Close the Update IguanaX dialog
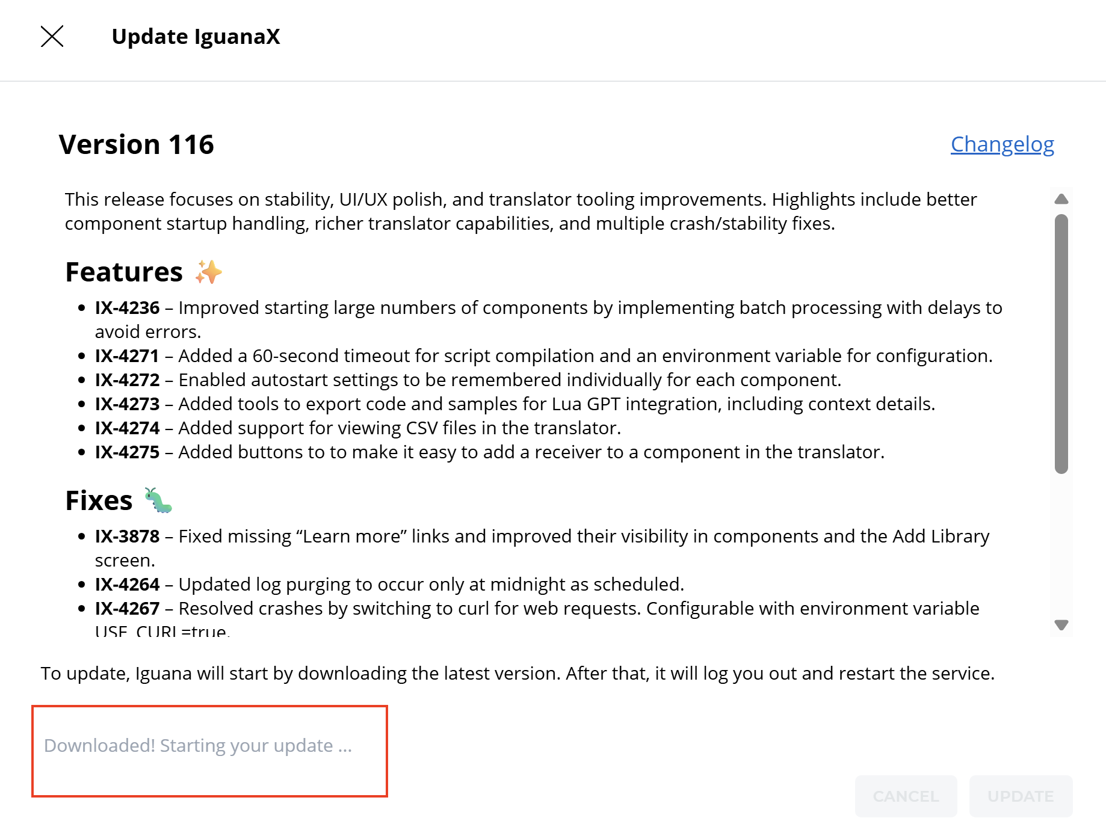 (52, 37)
